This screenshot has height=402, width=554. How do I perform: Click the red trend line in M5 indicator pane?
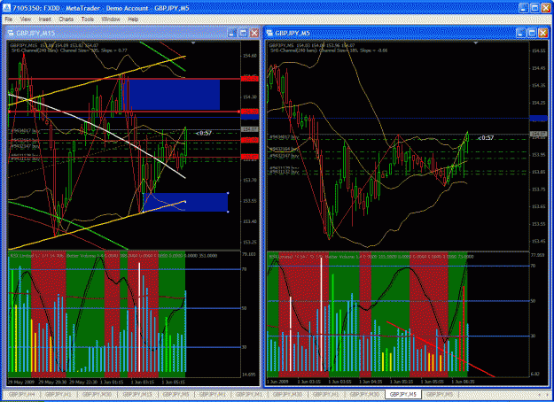point(441,349)
